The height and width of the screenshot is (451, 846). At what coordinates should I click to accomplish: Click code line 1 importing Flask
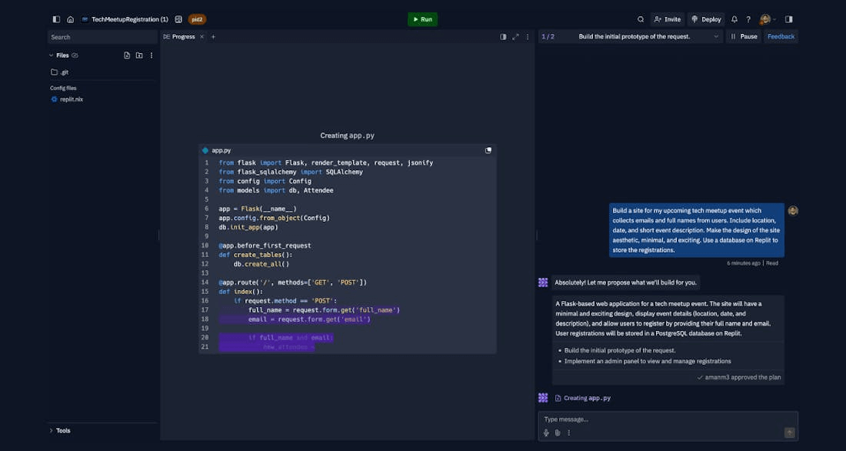click(326, 162)
